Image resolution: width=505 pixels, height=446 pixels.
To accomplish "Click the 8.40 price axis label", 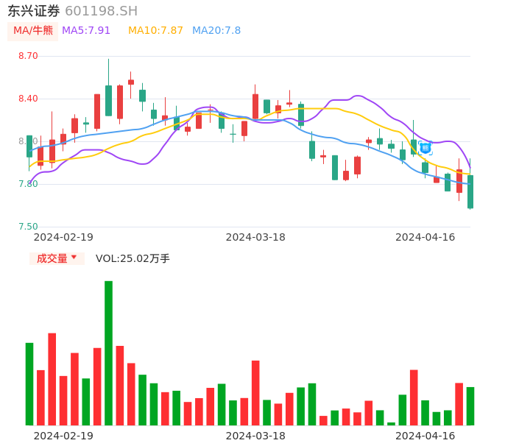I will click(28, 99).
